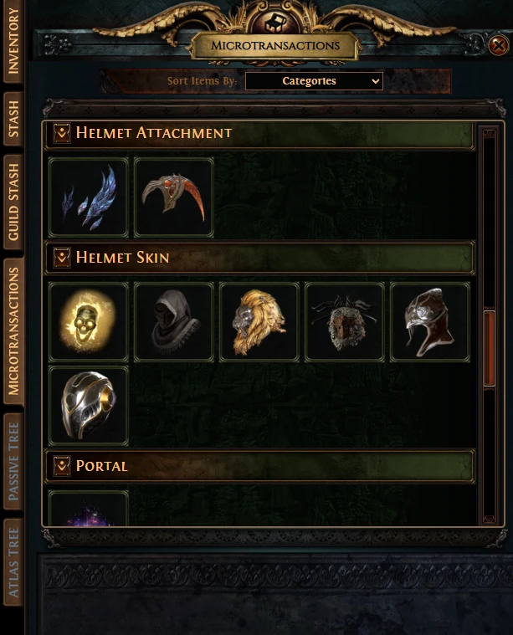Choose the furry spider-legged helmet skin
Image resolution: width=513 pixels, height=635 pixels.
pos(345,322)
